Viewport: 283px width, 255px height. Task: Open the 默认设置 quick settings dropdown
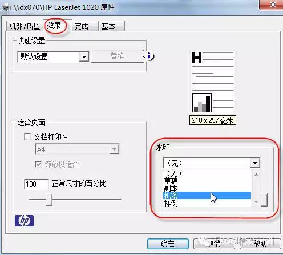(x=84, y=56)
